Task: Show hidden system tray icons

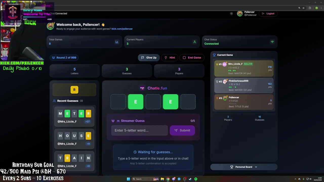Action: pos(295,179)
